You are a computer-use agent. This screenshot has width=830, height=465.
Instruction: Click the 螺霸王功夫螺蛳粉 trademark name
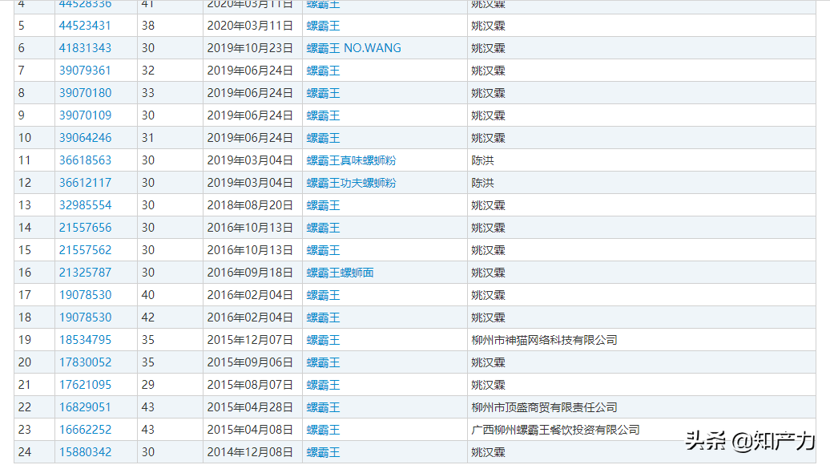pos(351,183)
